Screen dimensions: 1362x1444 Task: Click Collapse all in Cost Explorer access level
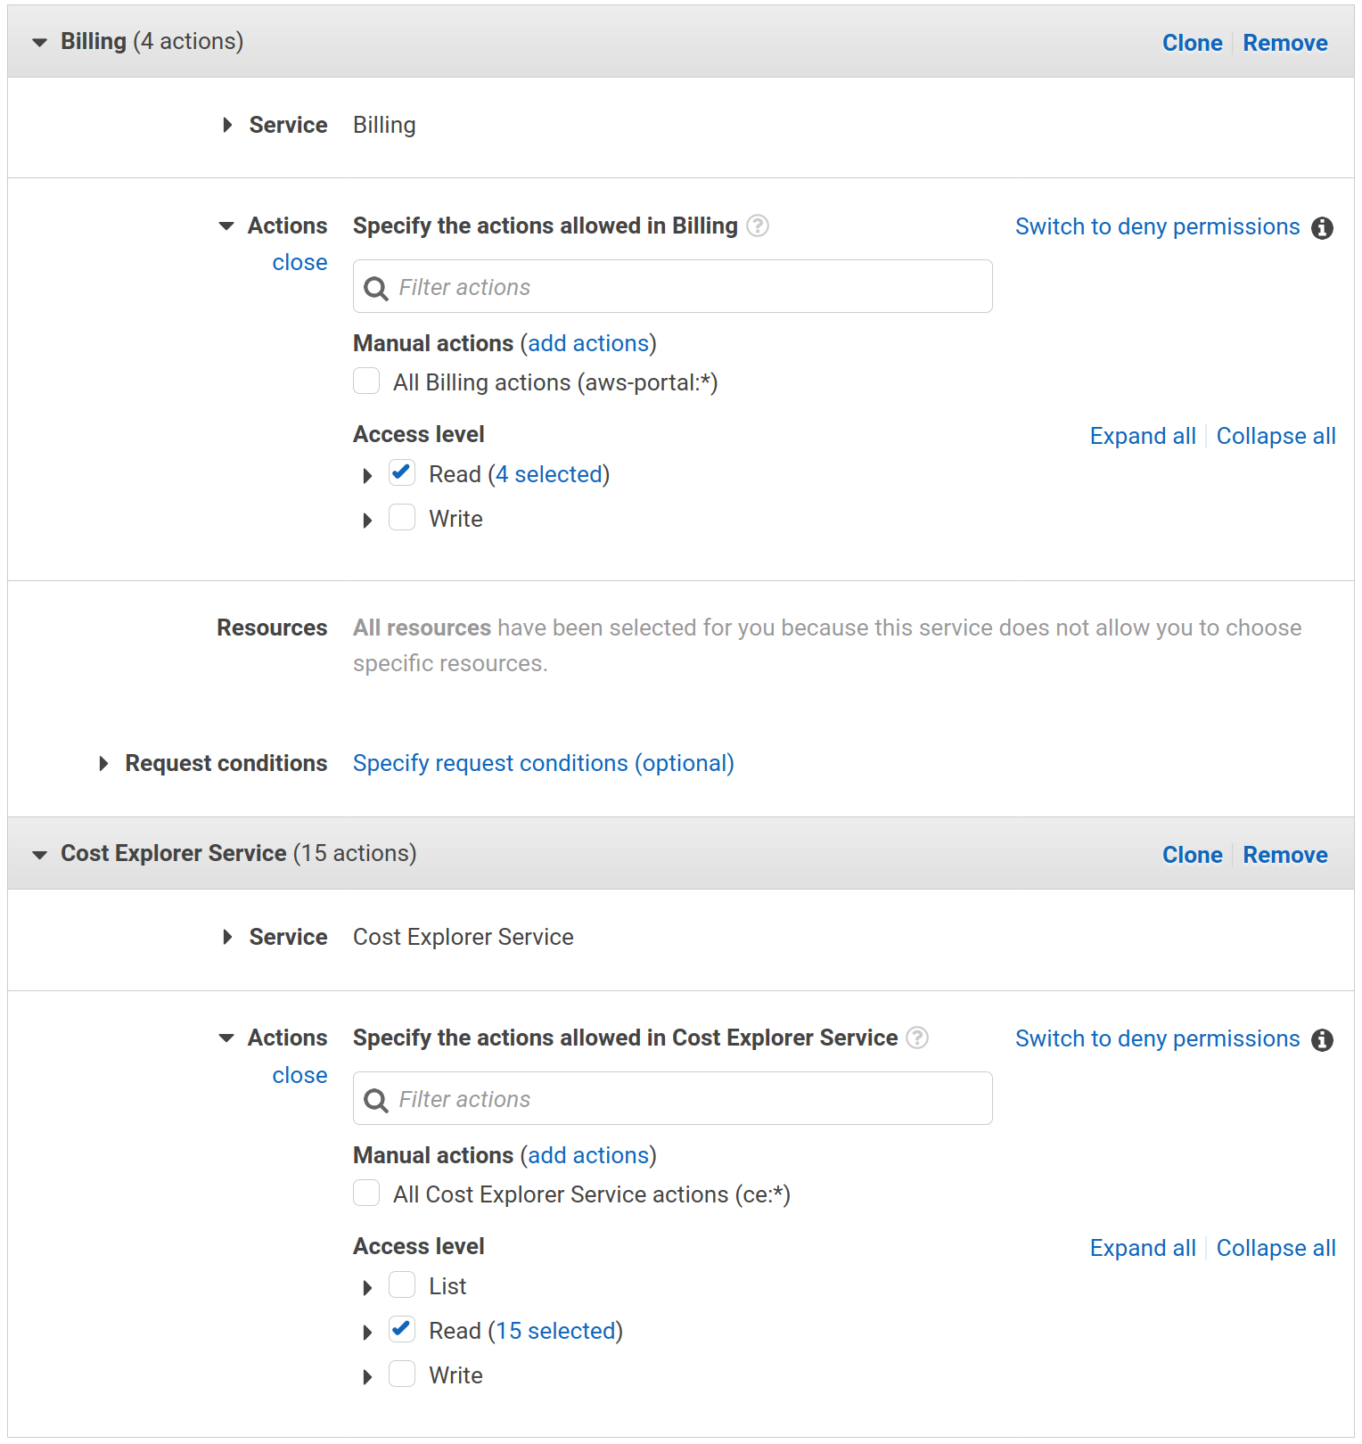pos(1276,1249)
